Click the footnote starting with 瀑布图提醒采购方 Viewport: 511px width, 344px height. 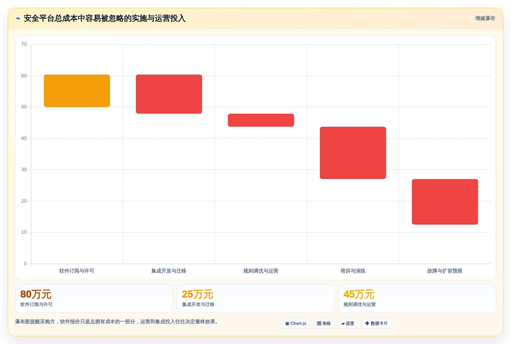coord(117,322)
